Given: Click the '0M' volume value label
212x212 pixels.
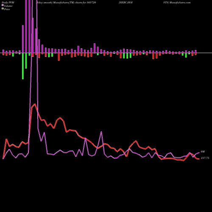Looking at the screenshot, I should pyautogui.click(x=203, y=152).
